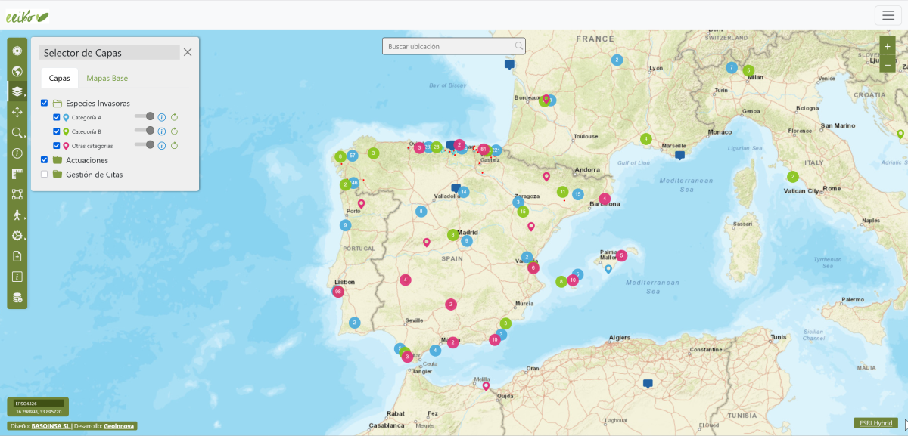908x436 pixels.
Task: Click pink pin marker near Melilla
Action: tap(486, 386)
